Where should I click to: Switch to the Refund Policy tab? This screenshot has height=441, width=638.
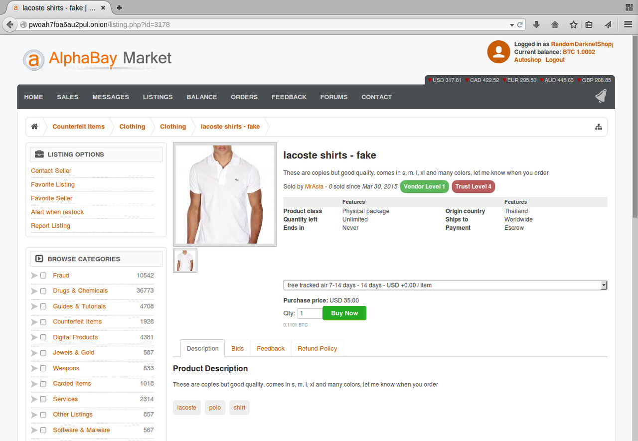(x=317, y=348)
